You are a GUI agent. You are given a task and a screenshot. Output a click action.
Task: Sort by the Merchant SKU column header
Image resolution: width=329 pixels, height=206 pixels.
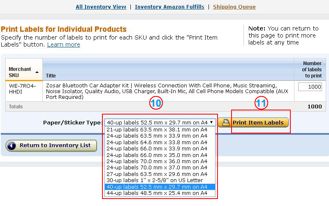click(20, 72)
